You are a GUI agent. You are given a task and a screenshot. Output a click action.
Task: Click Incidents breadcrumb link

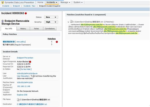click(6, 6)
